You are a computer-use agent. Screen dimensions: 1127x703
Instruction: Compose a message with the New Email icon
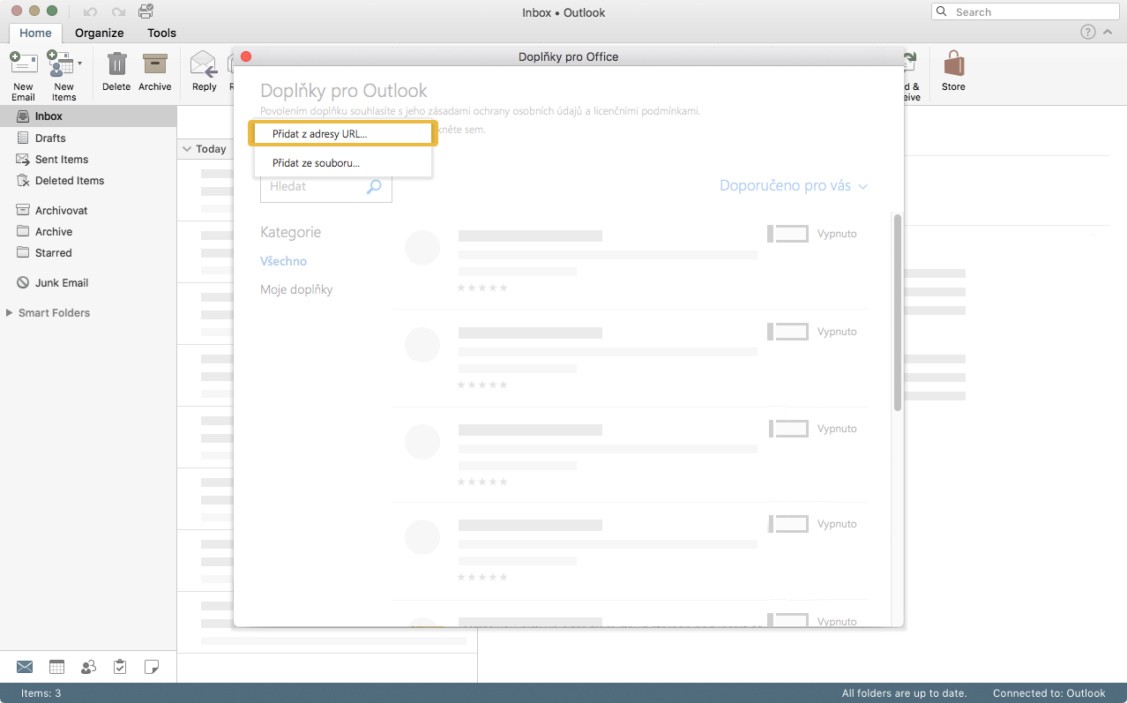pos(24,64)
